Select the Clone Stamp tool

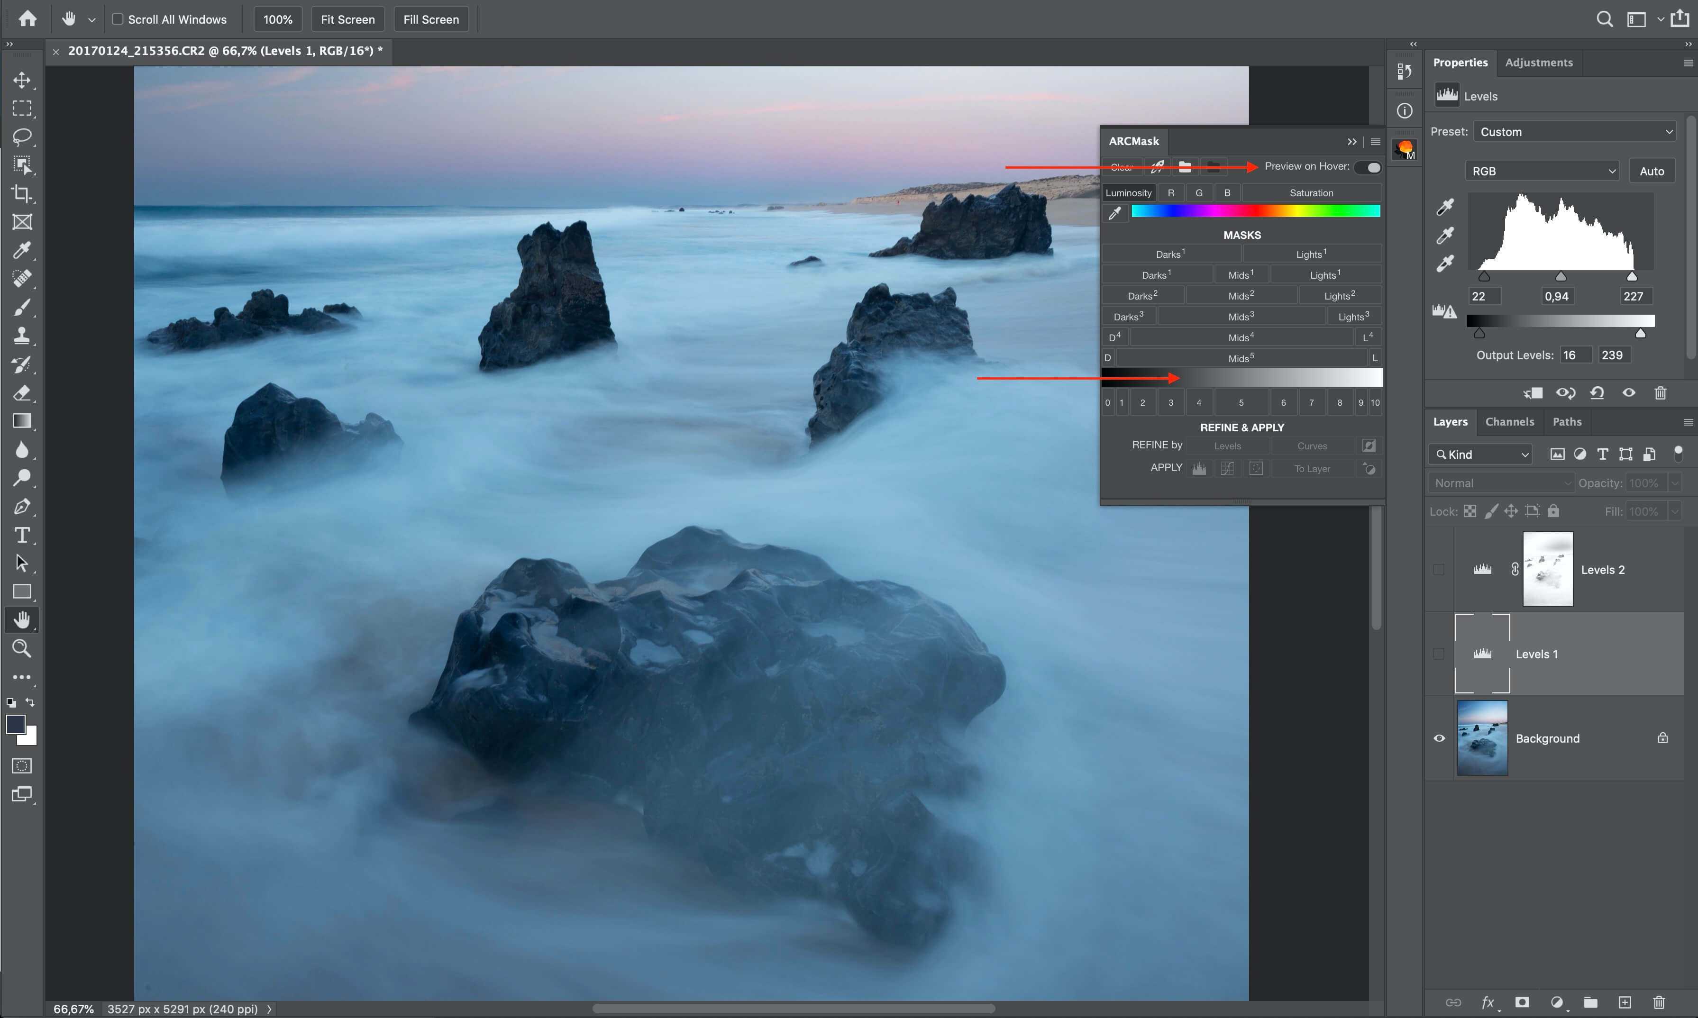tap(22, 336)
